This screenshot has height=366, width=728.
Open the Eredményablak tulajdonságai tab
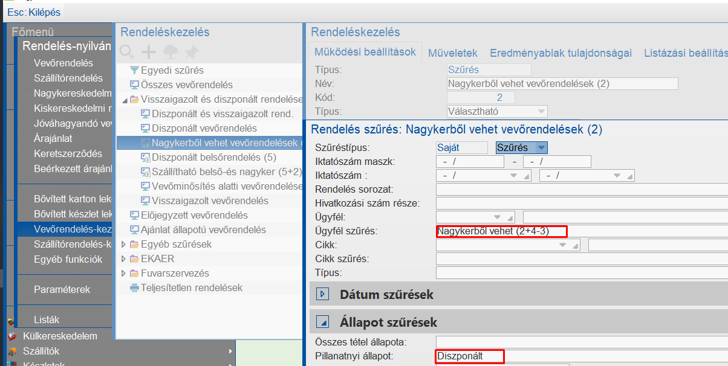[561, 53]
